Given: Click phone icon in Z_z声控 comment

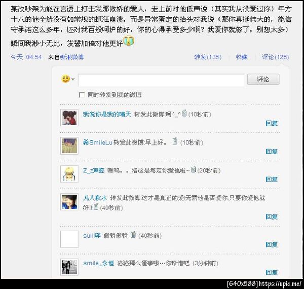Looking at the screenshot, I should 194,169.
